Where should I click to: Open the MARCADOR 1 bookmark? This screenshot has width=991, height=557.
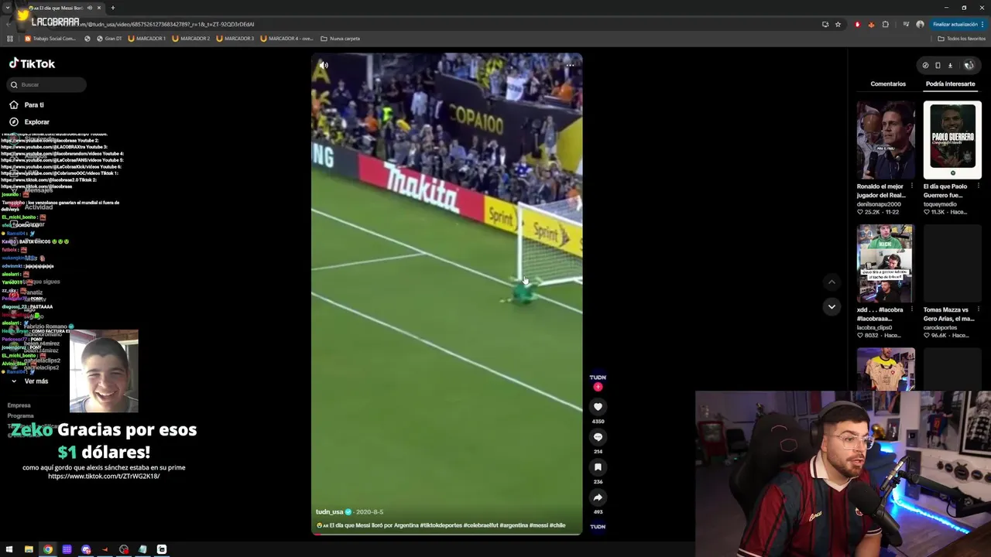pyautogui.click(x=146, y=39)
